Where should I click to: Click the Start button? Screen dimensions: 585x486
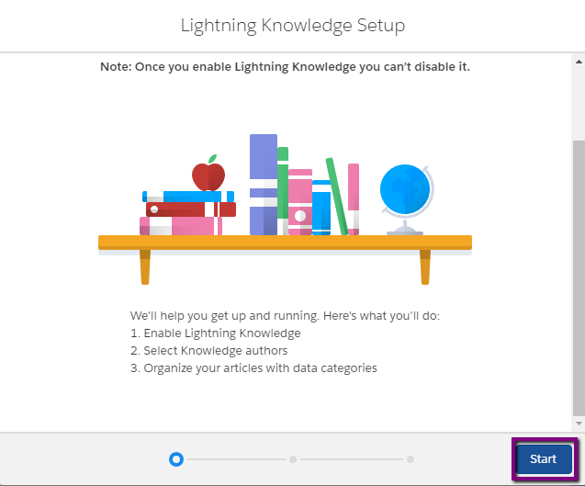point(544,458)
